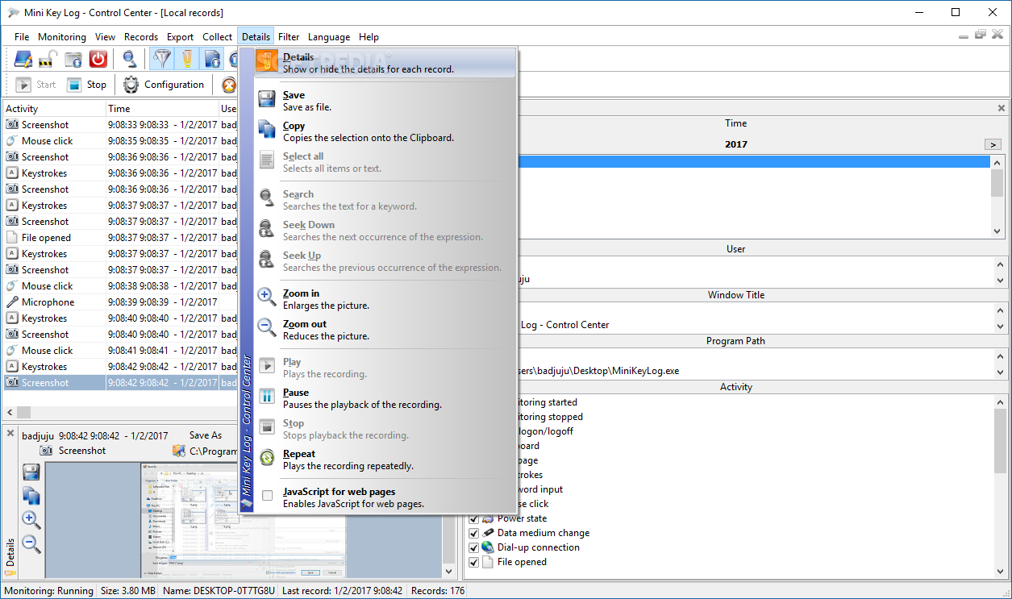Choose Save in the Details menu

[385, 101]
